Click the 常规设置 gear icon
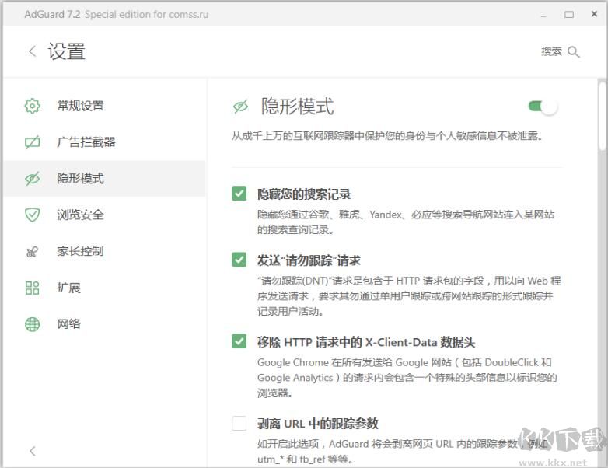This screenshot has height=468, width=608. [32, 106]
